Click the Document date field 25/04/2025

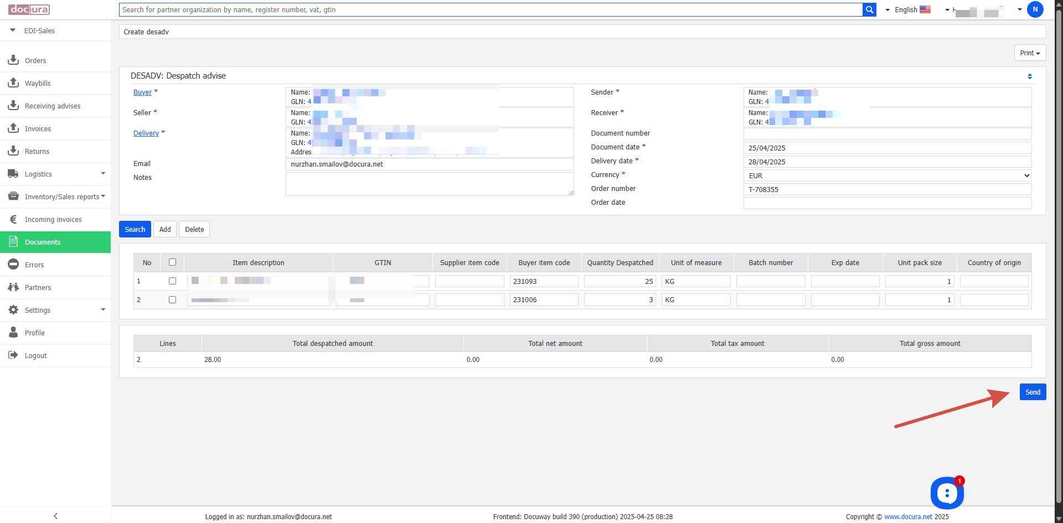887,148
